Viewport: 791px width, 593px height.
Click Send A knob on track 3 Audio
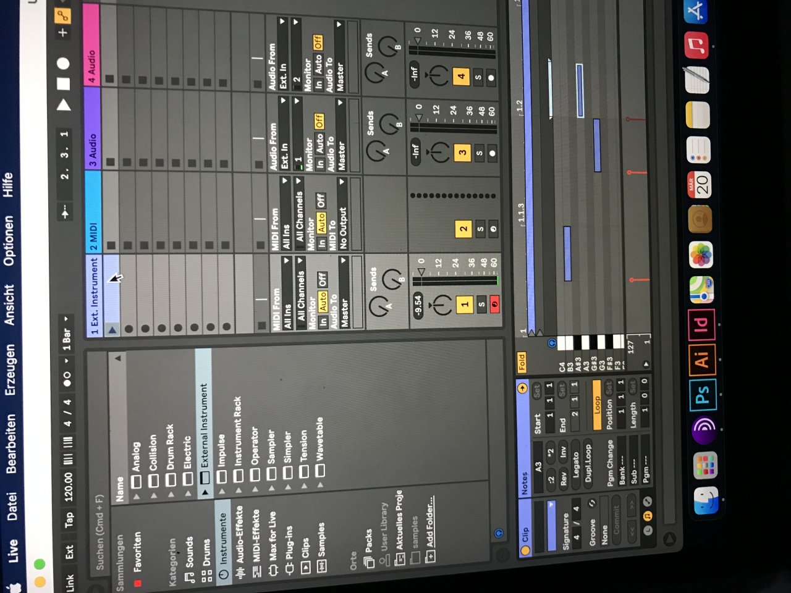[376, 151]
